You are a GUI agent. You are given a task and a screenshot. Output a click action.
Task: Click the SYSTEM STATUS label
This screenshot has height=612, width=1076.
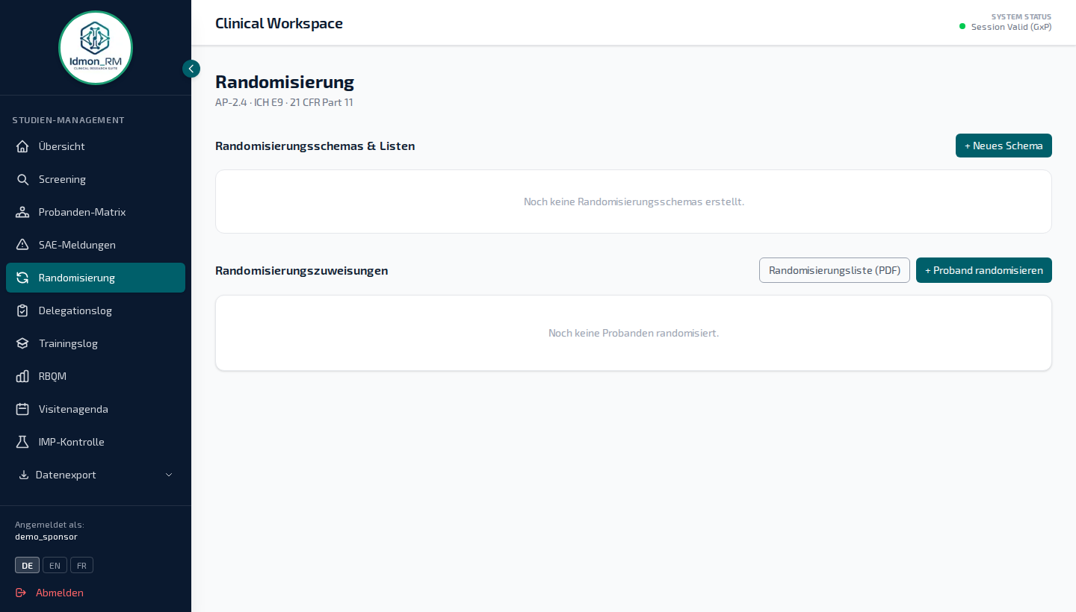click(x=1021, y=16)
